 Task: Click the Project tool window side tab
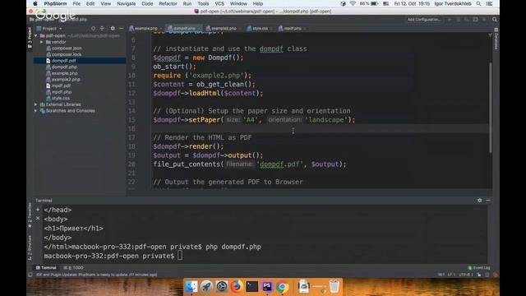(x=30, y=37)
